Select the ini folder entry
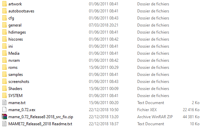Screen dimensions: 208x137 pos(11,46)
